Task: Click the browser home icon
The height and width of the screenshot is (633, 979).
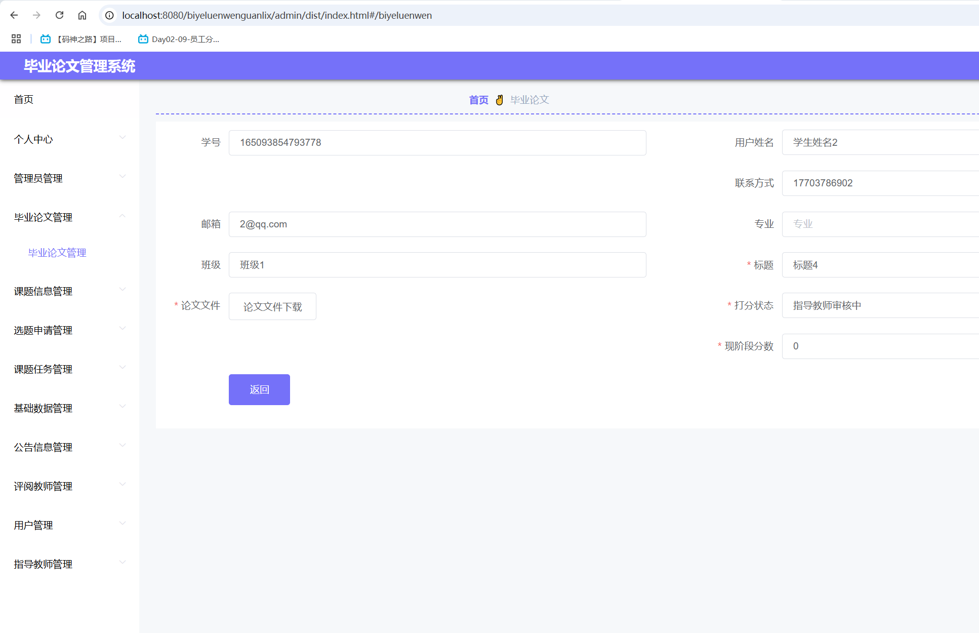Action: coord(82,15)
